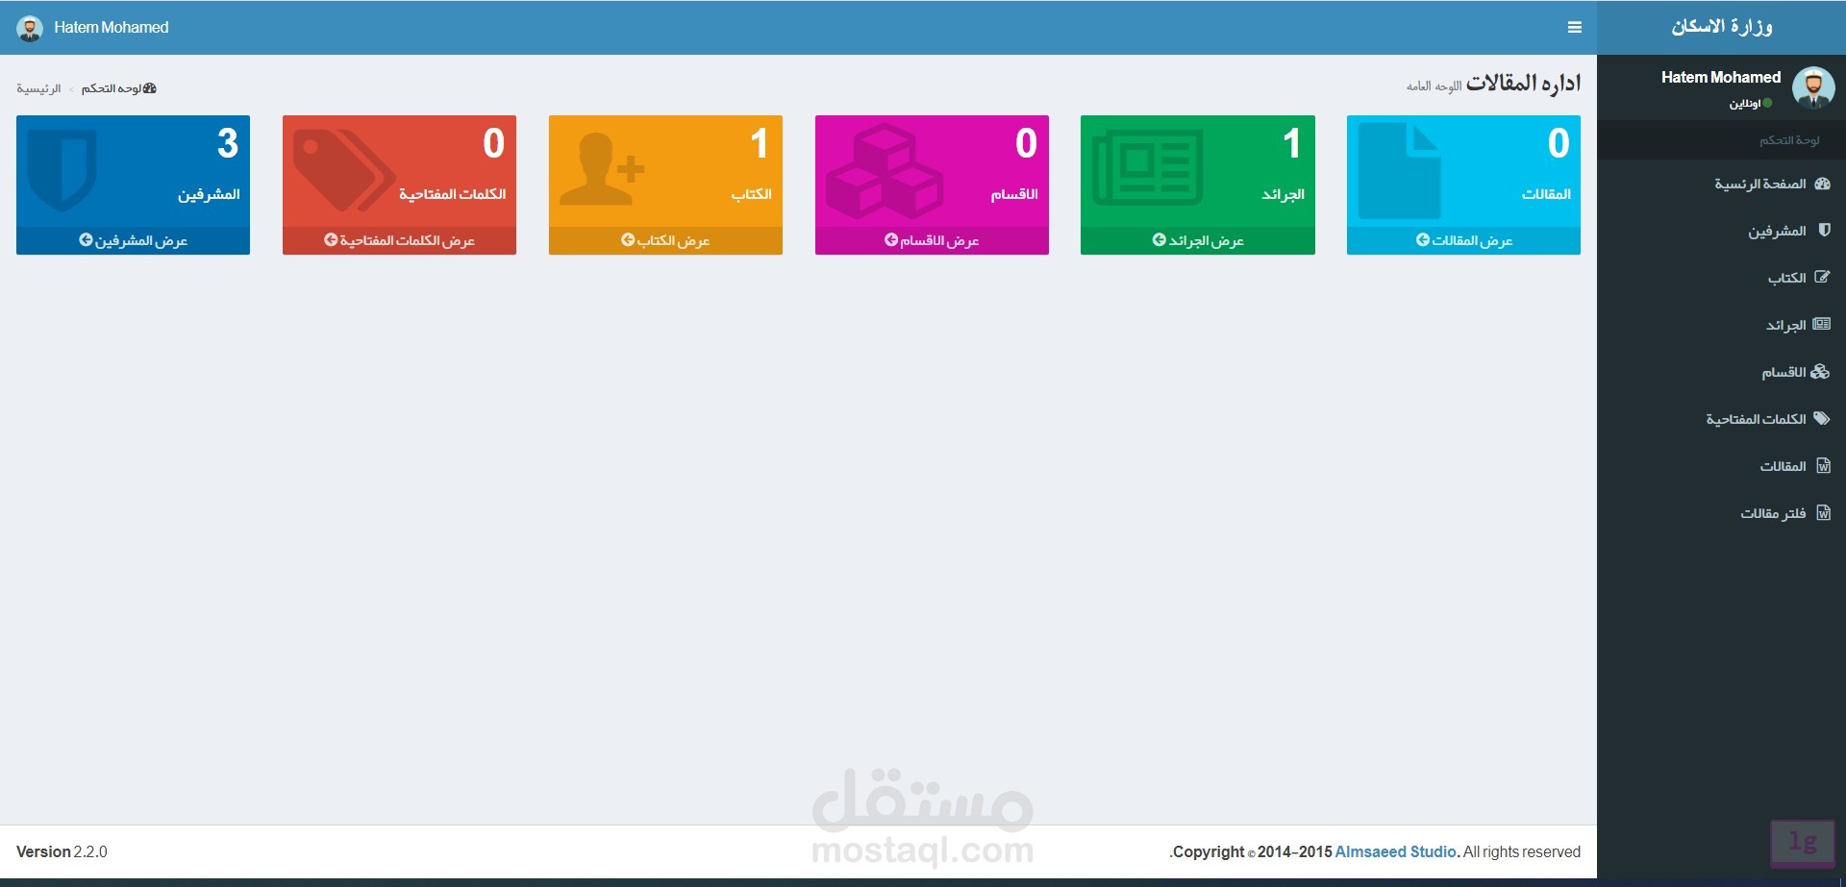Image resolution: width=1846 pixels, height=887 pixels.
Task: Click the arrow icon next to عرض الكتاب
Action: pos(628,239)
